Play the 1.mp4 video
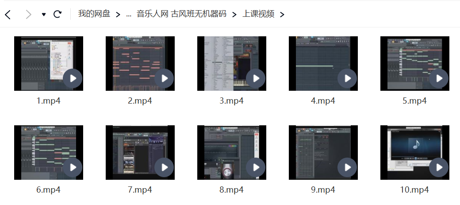The width and height of the screenshot is (460, 205). (73, 79)
